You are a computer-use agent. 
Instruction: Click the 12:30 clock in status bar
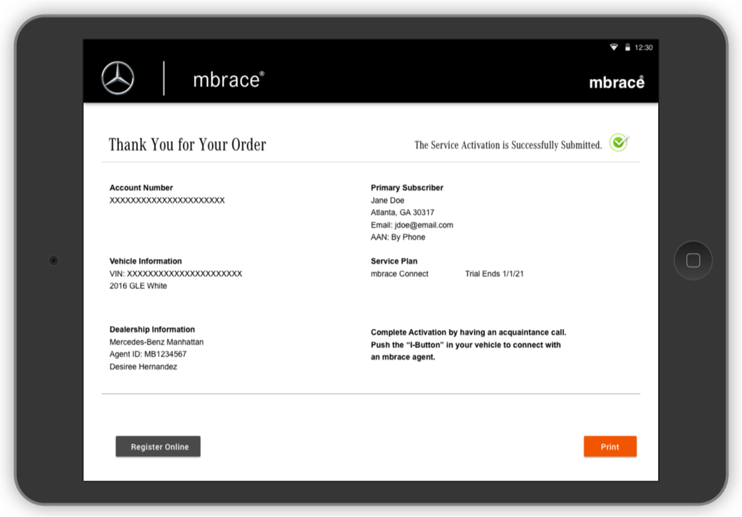click(x=643, y=48)
